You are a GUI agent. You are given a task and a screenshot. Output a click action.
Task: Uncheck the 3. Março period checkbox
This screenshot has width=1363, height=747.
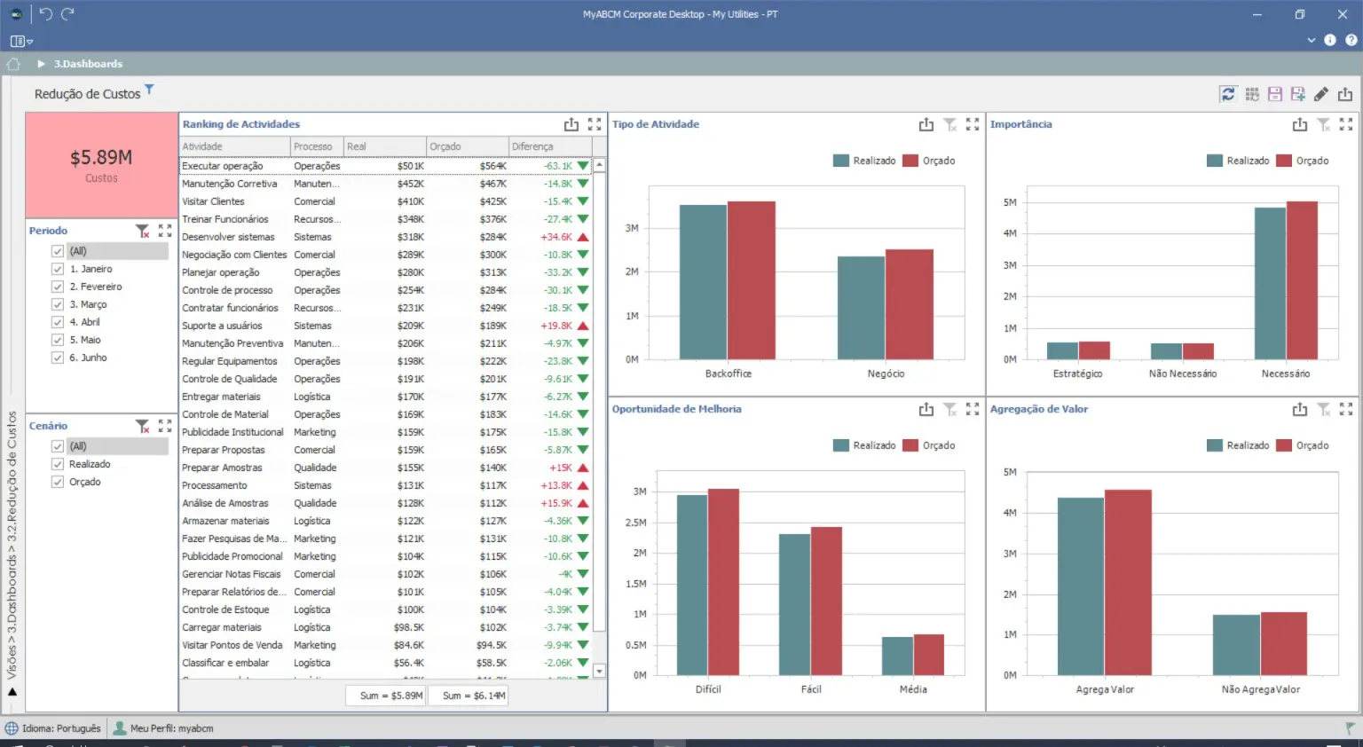[x=58, y=304]
